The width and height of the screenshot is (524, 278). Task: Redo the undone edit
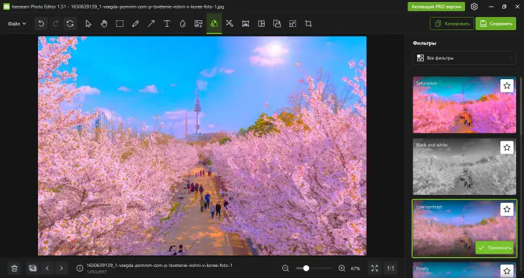(x=56, y=24)
